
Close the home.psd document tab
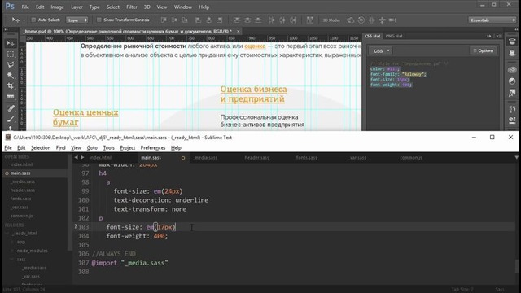tap(239, 31)
